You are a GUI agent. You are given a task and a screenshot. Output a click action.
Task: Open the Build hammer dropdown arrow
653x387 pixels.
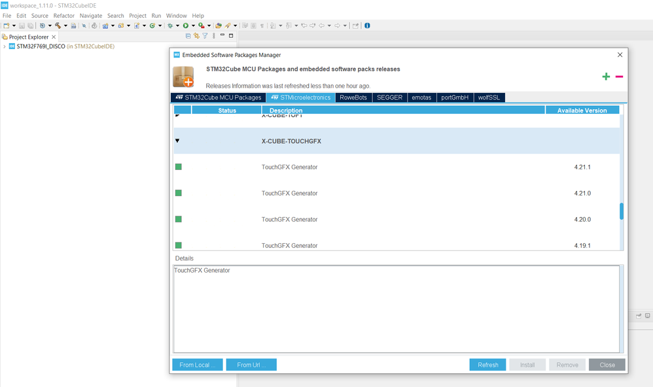tap(65, 25)
